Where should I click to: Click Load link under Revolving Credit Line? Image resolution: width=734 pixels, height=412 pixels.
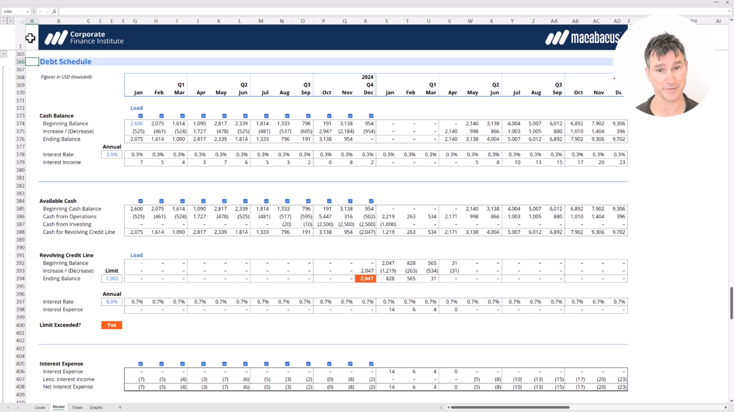(x=136, y=255)
